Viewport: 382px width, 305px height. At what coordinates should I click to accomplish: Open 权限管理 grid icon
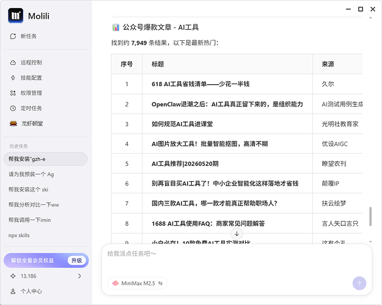(13, 93)
